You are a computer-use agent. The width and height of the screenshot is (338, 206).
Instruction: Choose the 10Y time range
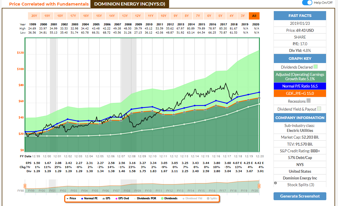[164, 16]
